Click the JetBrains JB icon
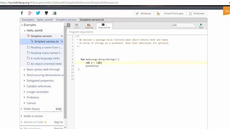The width and height of the screenshot is (230, 129). click(54, 13)
